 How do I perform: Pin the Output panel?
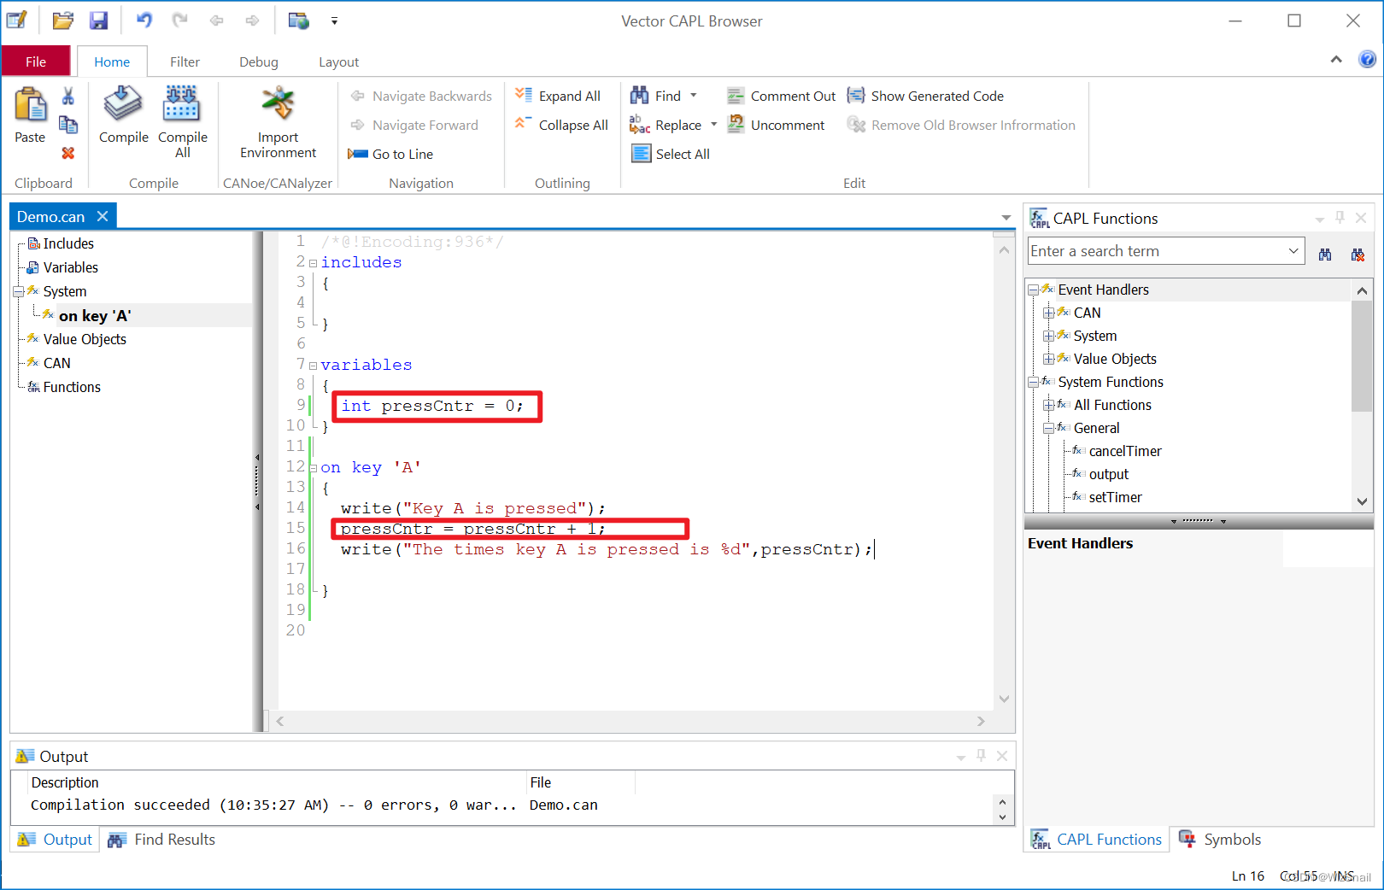coord(981,756)
